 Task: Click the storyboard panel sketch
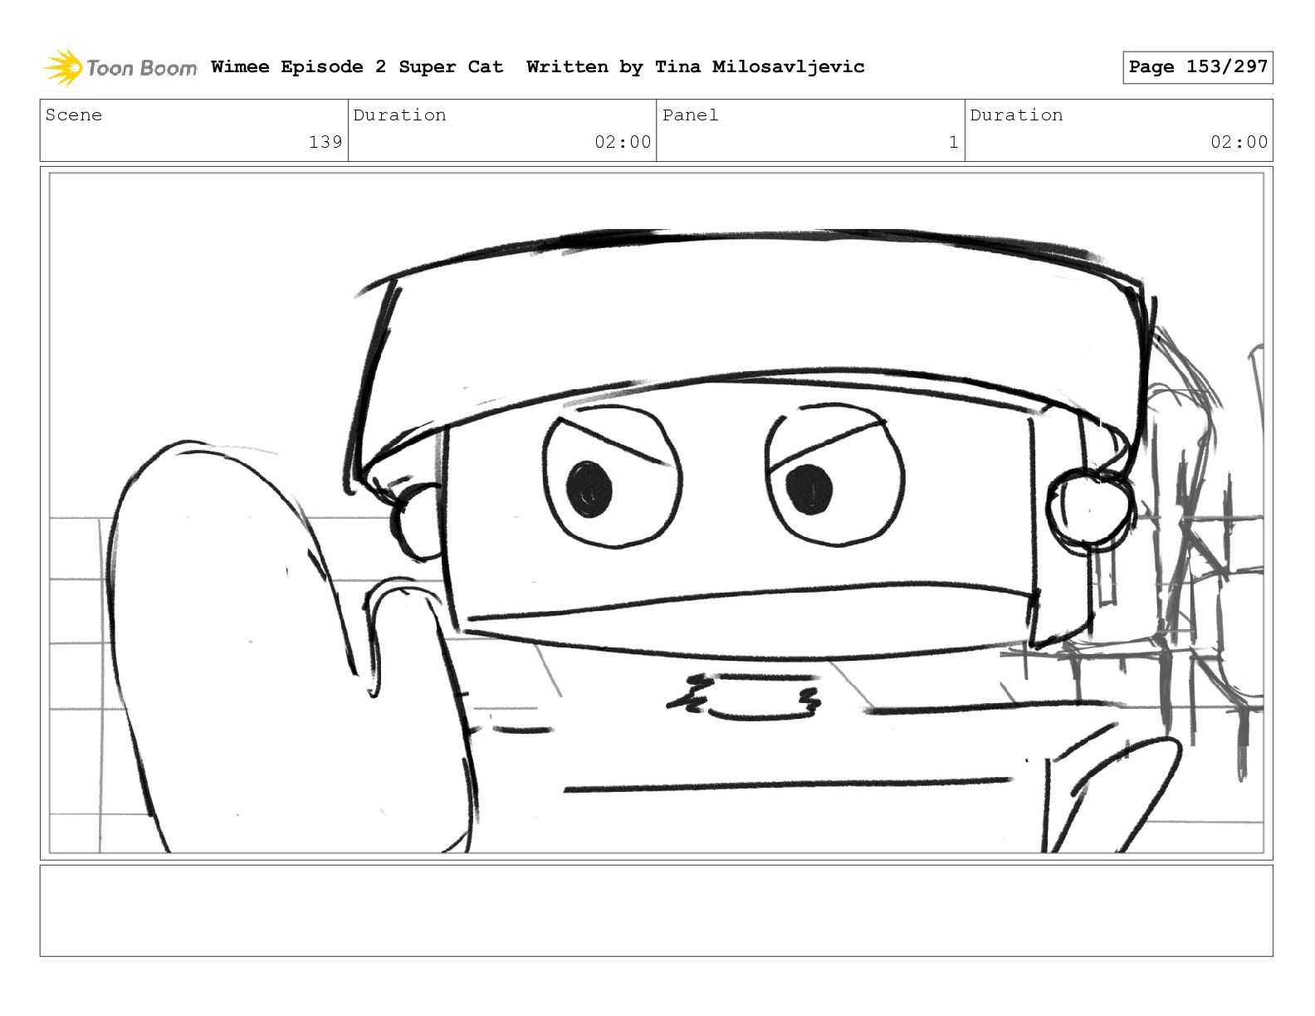pos(657,513)
